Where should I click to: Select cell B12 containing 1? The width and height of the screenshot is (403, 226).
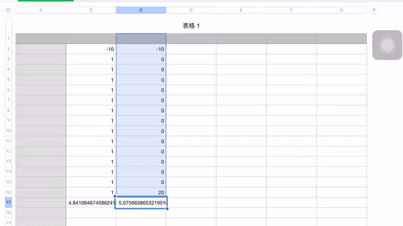pyautogui.click(x=91, y=151)
